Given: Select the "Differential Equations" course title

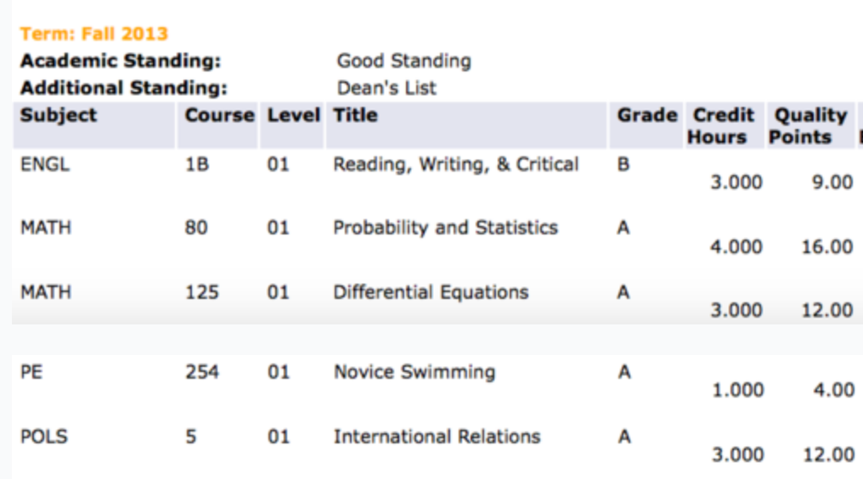Looking at the screenshot, I should (x=431, y=292).
